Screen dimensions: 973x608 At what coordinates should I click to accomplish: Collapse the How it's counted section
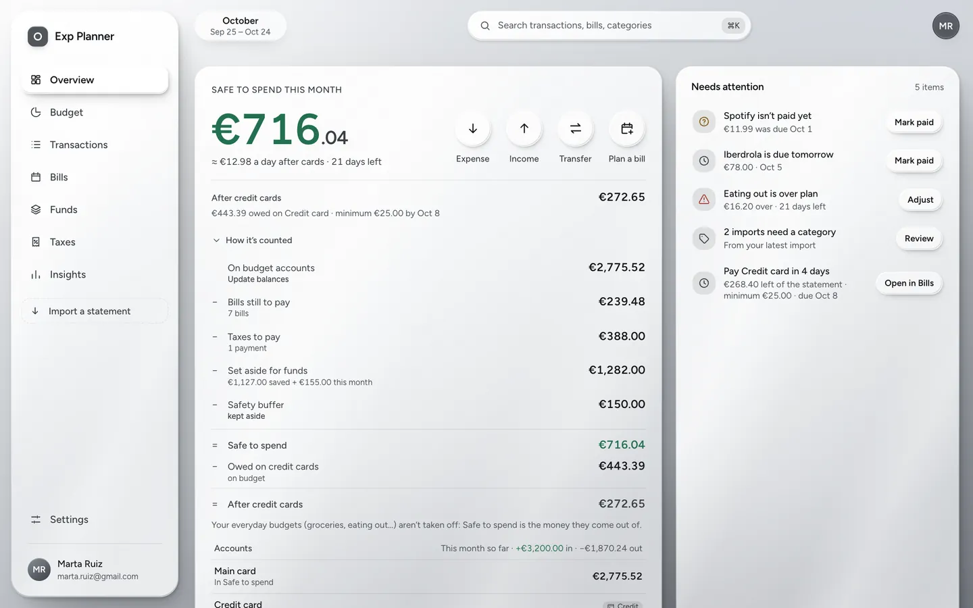pyautogui.click(x=252, y=240)
